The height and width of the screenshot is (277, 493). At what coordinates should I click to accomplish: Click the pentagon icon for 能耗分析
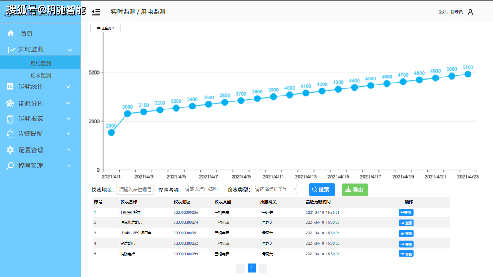tap(10, 103)
